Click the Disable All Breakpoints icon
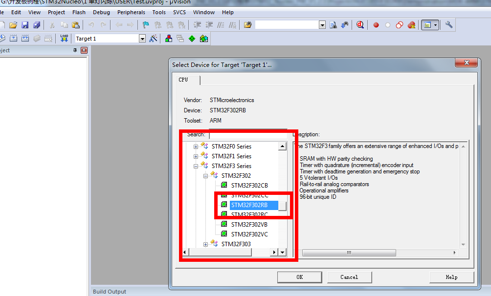Image resolution: width=491 pixels, height=296 pixels. (x=400, y=25)
